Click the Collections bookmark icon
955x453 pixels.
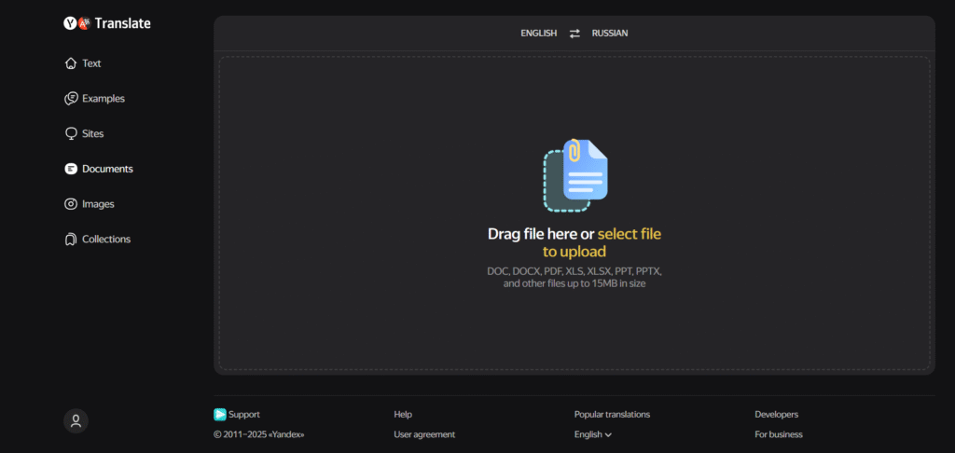click(70, 240)
